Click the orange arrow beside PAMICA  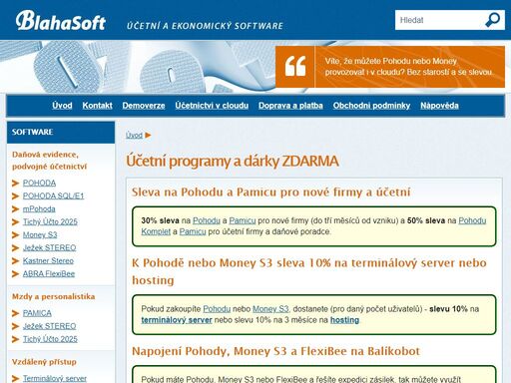pos(15,313)
